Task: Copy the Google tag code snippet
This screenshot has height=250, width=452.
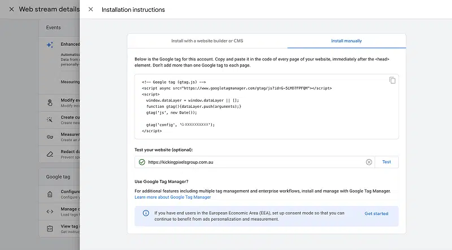Action: pos(392,80)
